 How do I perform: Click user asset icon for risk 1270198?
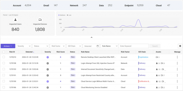click(x=157, y=63)
